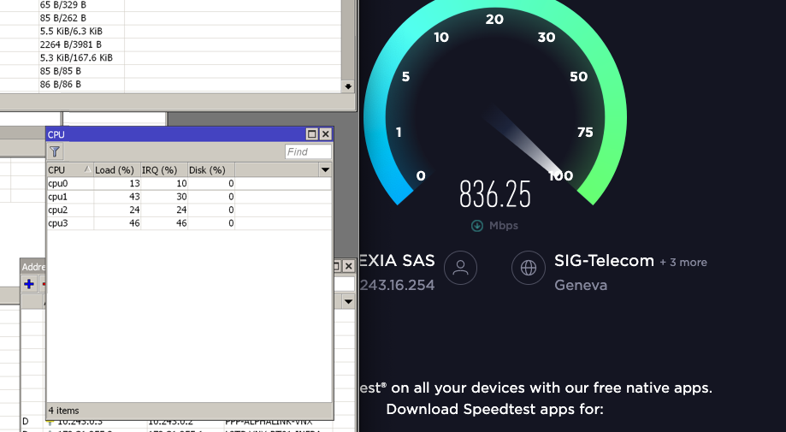Select the Geneva location text
Screen dimensions: 786x432
click(x=581, y=285)
